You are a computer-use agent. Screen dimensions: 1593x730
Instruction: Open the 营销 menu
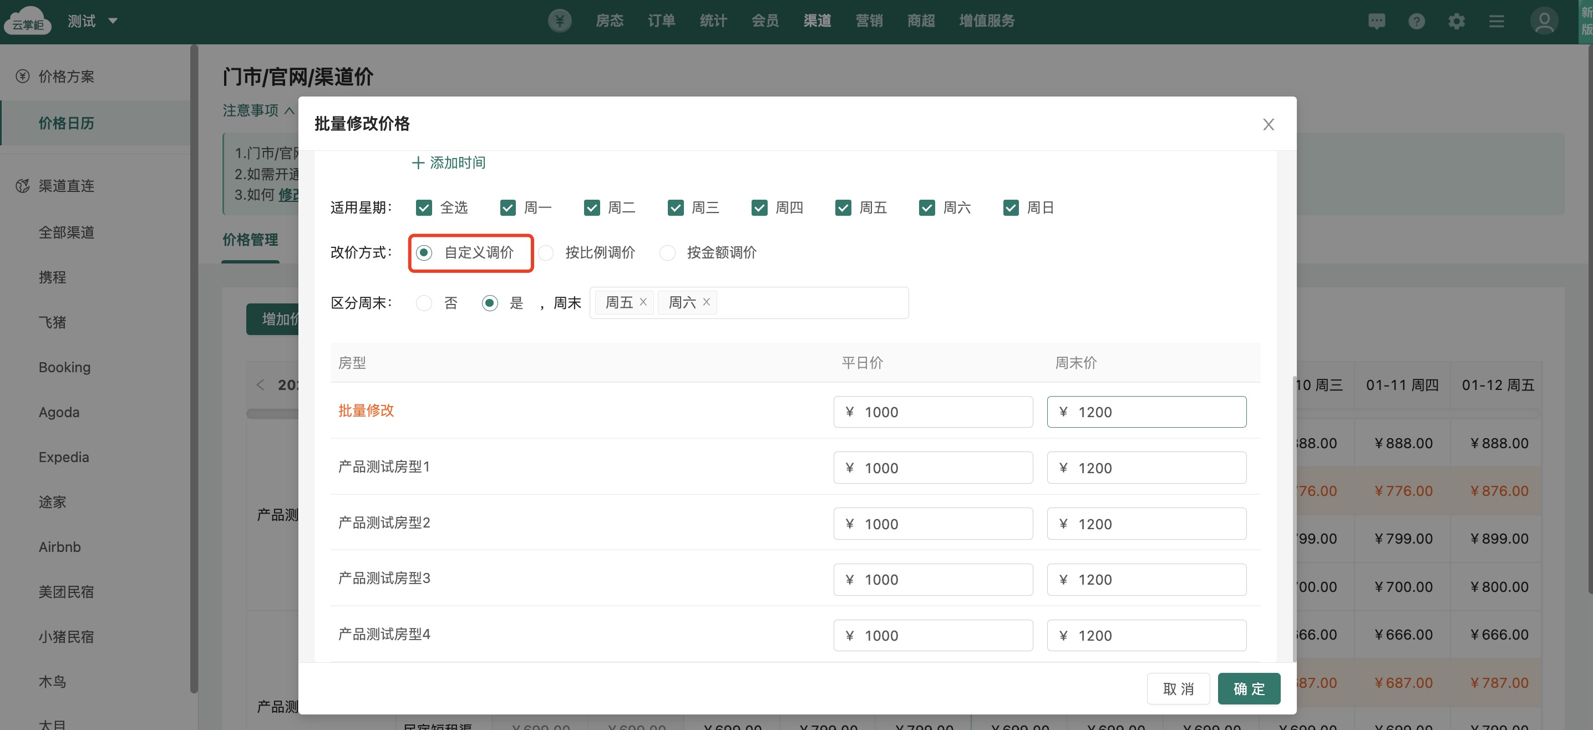869,21
